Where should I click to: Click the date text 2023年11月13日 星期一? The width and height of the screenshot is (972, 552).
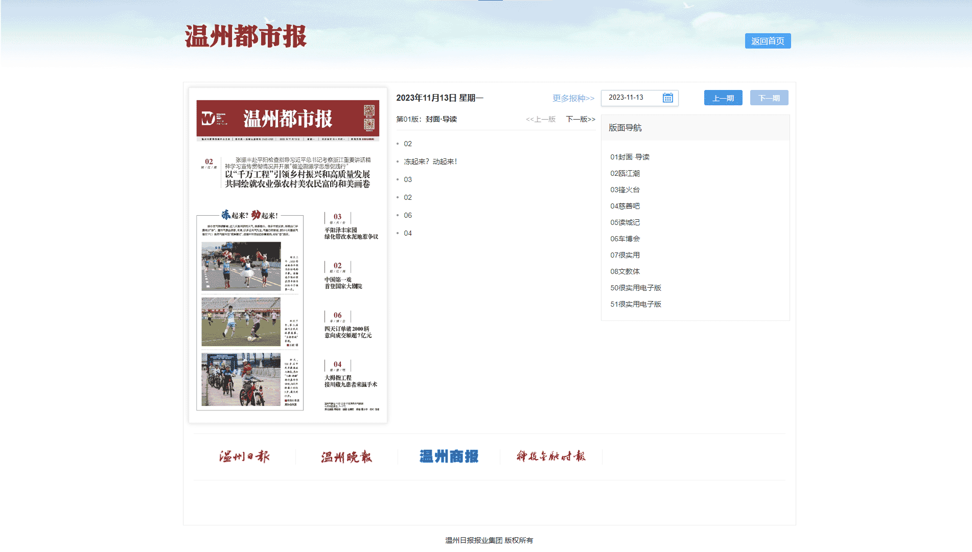[439, 98]
